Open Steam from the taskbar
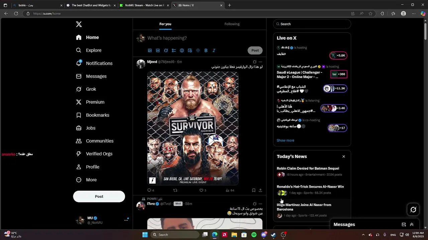This screenshot has width=428, height=240. click(273, 235)
